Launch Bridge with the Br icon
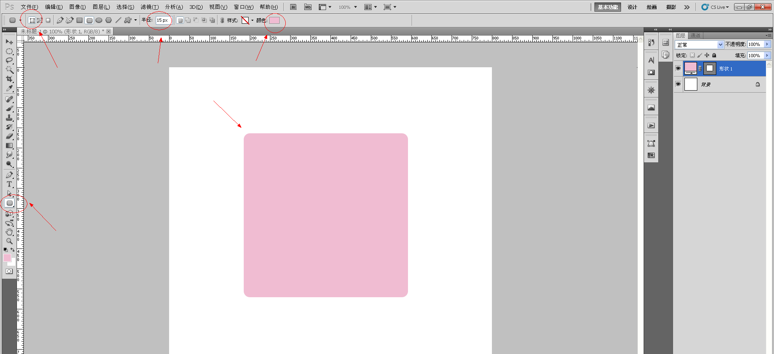The height and width of the screenshot is (354, 774). 293,7
